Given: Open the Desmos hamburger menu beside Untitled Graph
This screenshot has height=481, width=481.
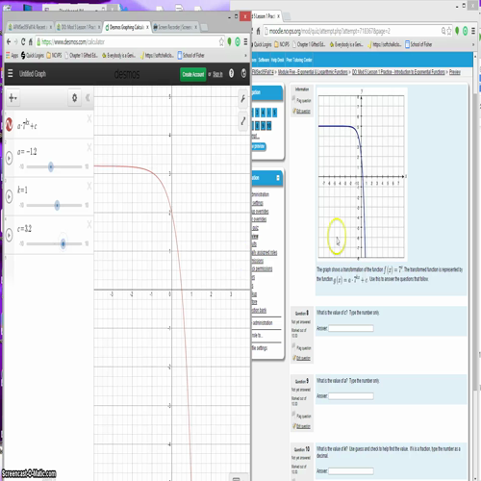Looking at the screenshot, I should point(11,73).
